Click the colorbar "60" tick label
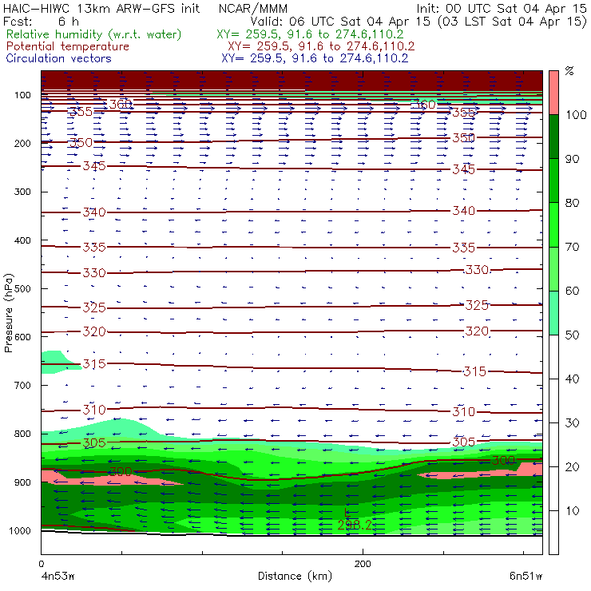The width and height of the screenshot is (591, 591). coord(572,291)
